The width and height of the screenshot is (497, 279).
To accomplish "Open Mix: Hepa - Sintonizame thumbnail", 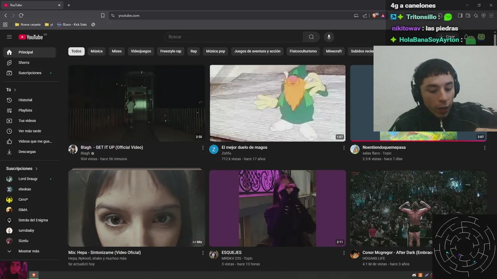I will (x=137, y=208).
